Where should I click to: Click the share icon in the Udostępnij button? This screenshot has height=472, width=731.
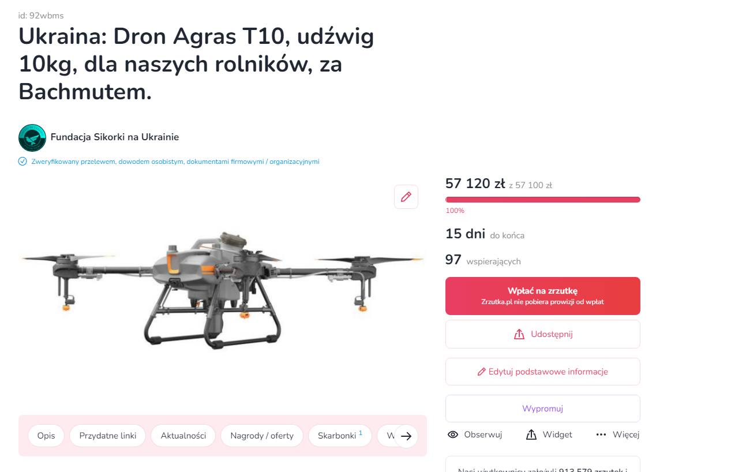coord(519,334)
